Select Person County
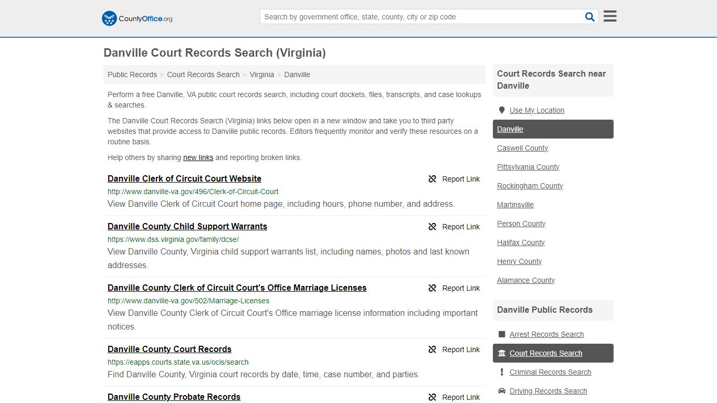Image resolution: width=717 pixels, height=403 pixels. pyautogui.click(x=521, y=224)
